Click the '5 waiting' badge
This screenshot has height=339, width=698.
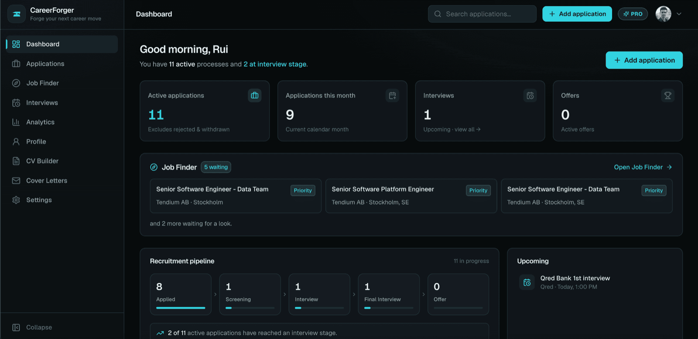tap(216, 167)
